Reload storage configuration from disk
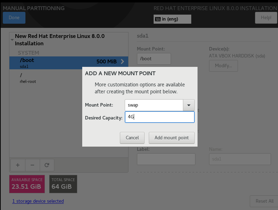This screenshot has height=210, width=278. [x=47, y=165]
